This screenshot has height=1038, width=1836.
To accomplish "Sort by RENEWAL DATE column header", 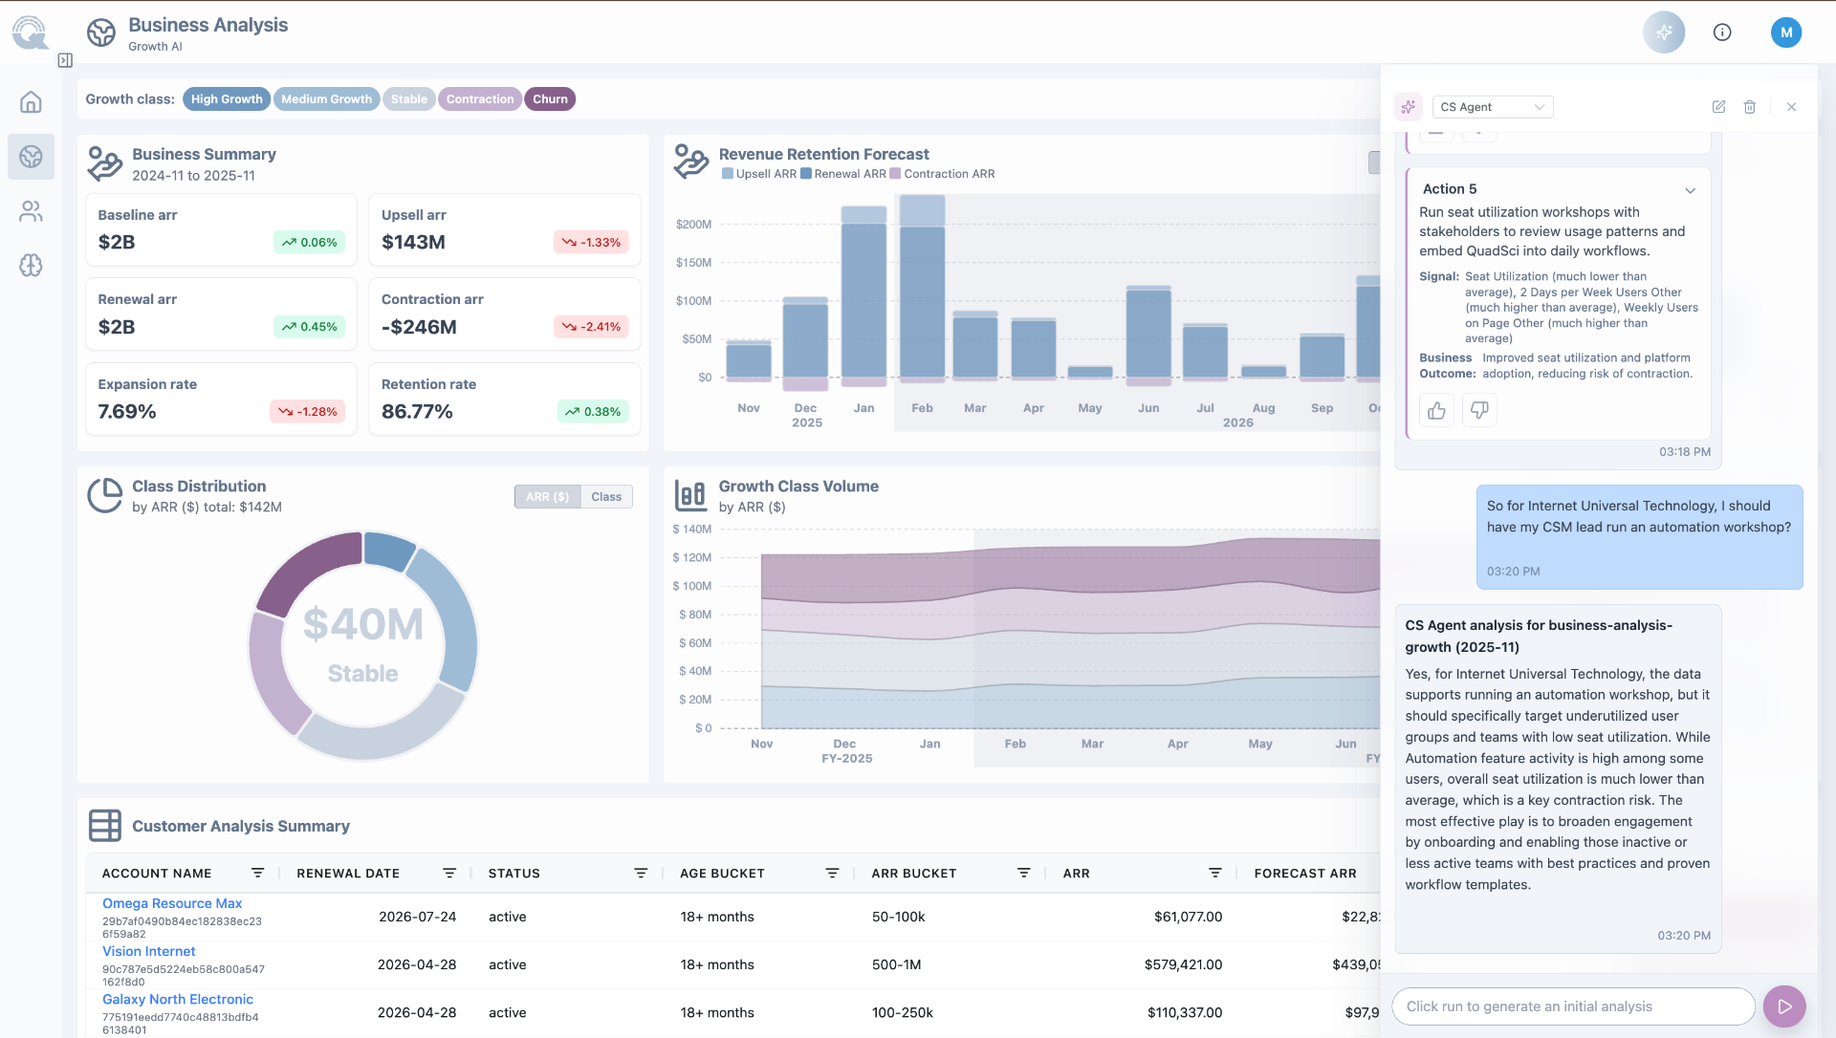I will (x=348, y=874).
